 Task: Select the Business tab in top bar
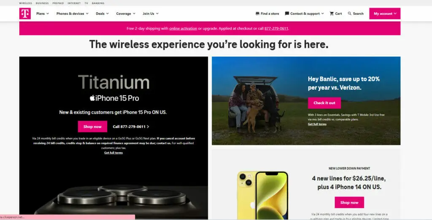[42, 3]
